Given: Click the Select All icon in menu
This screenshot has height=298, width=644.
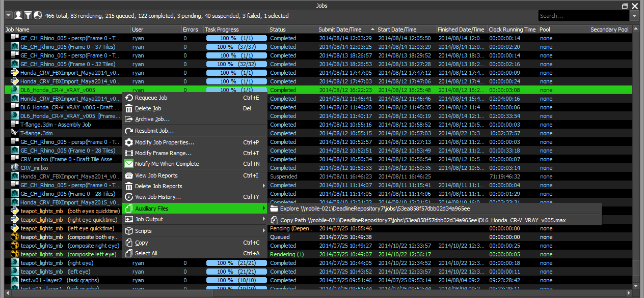Looking at the screenshot, I should [x=129, y=253].
